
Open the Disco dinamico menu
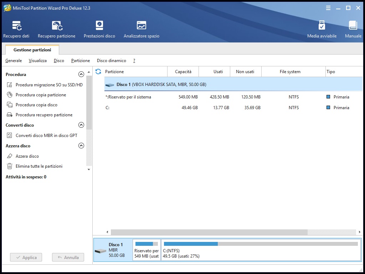click(x=112, y=61)
